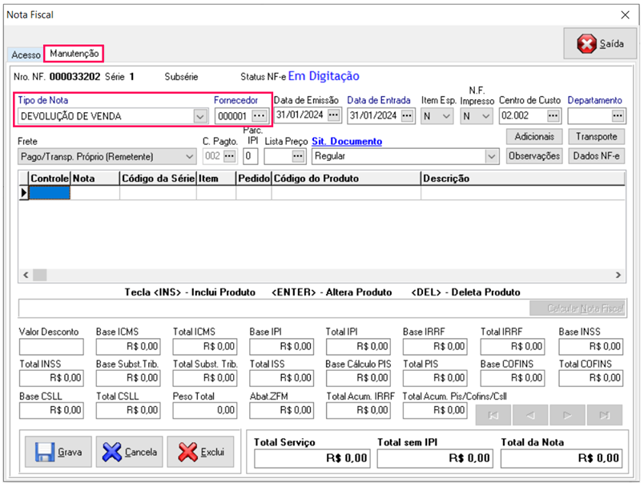Select the Manutenção tab
The height and width of the screenshot is (487, 644).
[x=74, y=54]
